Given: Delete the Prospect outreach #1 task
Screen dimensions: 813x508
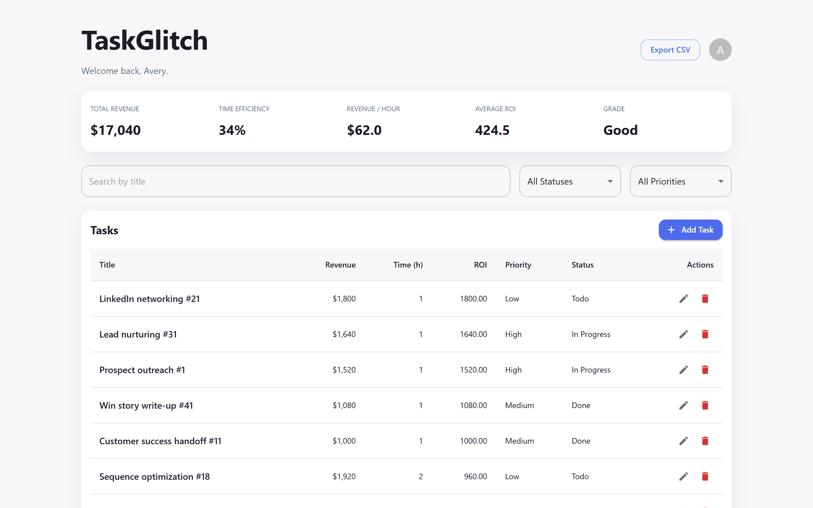Looking at the screenshot, I should pos(705,370).
